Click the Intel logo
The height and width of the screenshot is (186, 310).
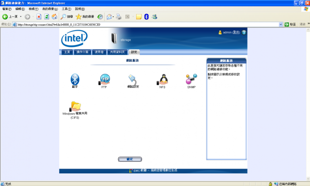tap(74, 38)
